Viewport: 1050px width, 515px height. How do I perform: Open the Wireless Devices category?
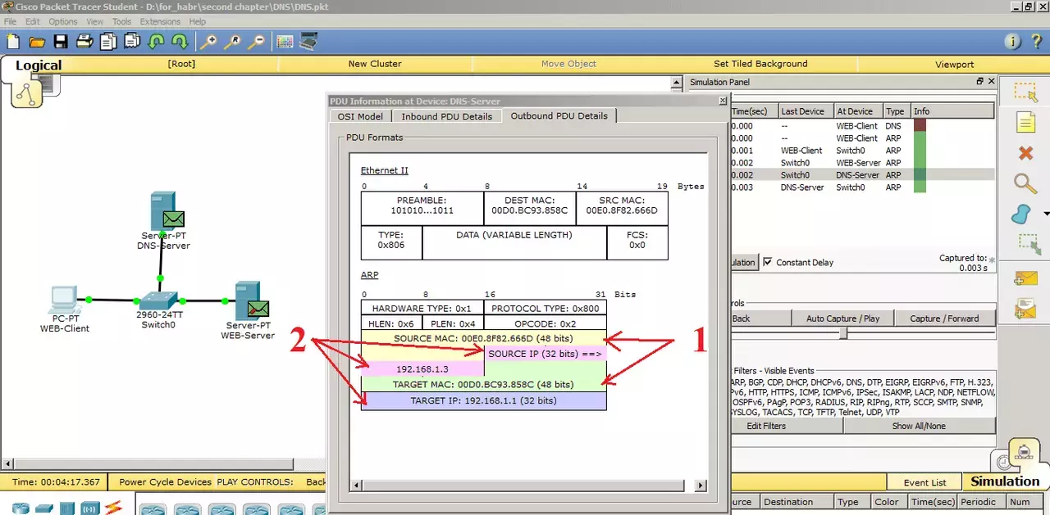pos(89,508)
